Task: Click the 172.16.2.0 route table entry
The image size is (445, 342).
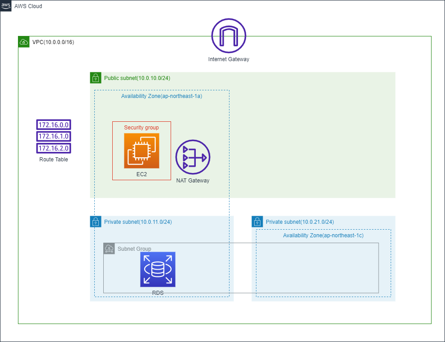Action: click(x=53, y=148)
